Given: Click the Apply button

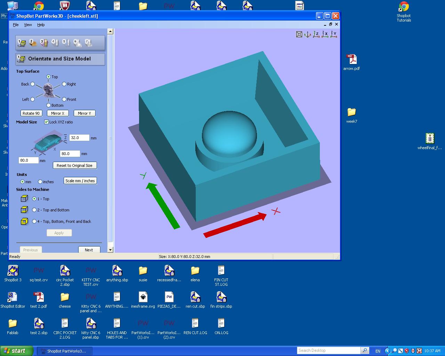Looking at the screenshot, I should point(59,233).
